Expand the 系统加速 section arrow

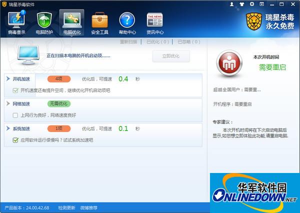tap(7, 129)
